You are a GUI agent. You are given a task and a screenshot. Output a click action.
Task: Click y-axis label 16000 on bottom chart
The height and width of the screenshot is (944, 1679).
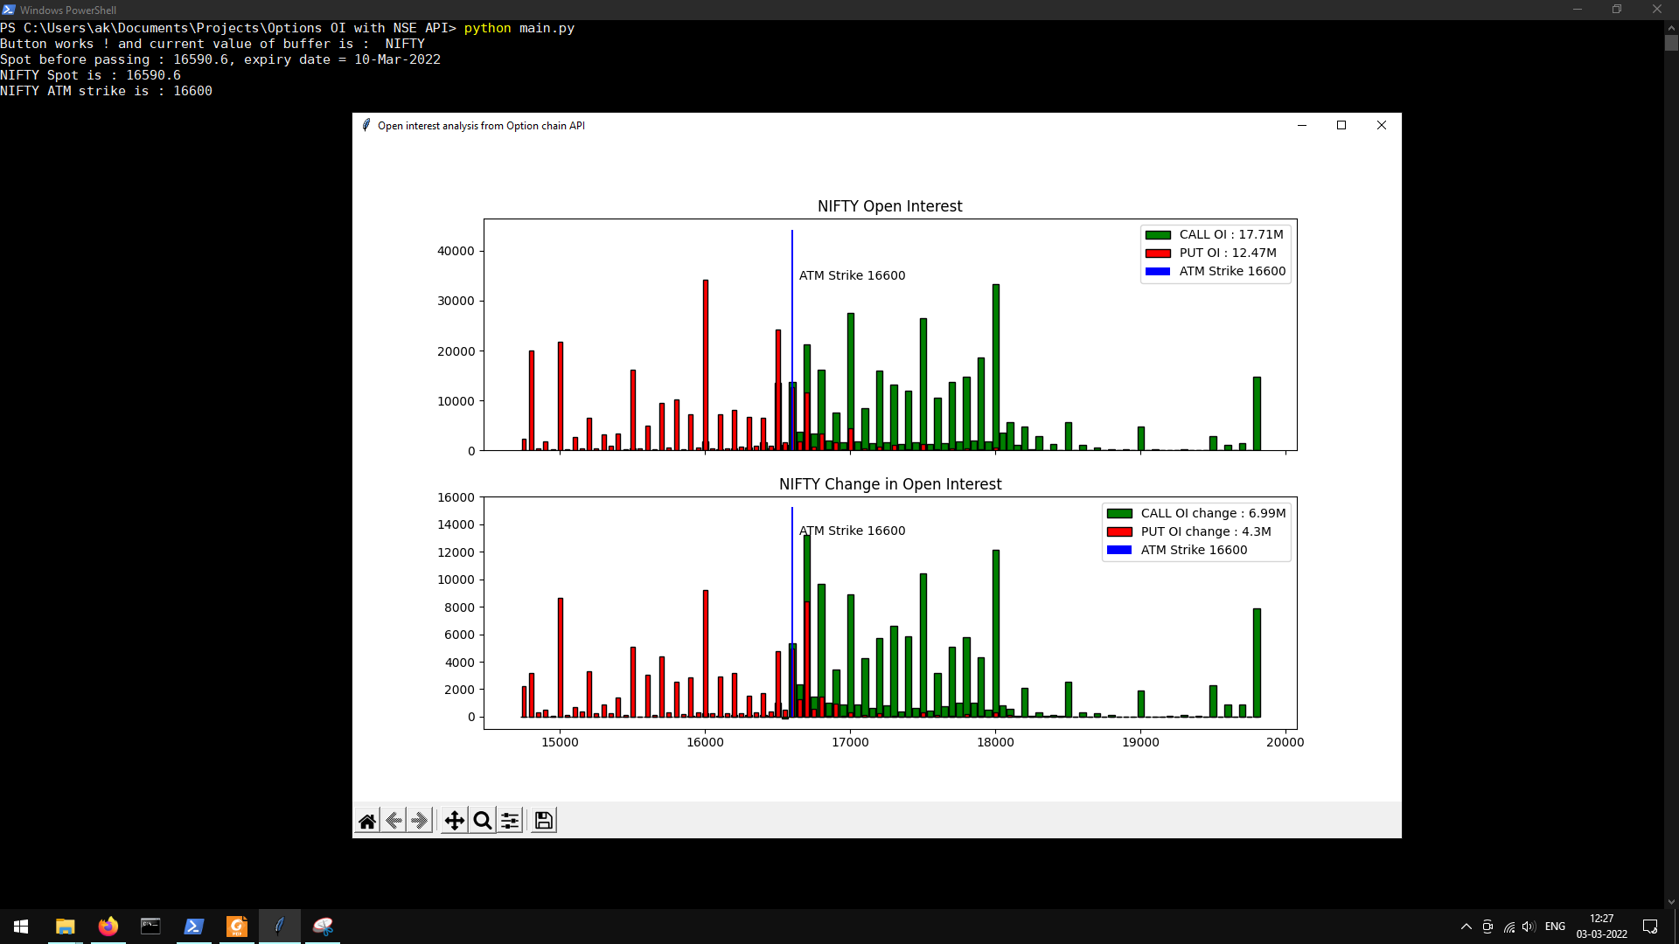click(456, 497)
